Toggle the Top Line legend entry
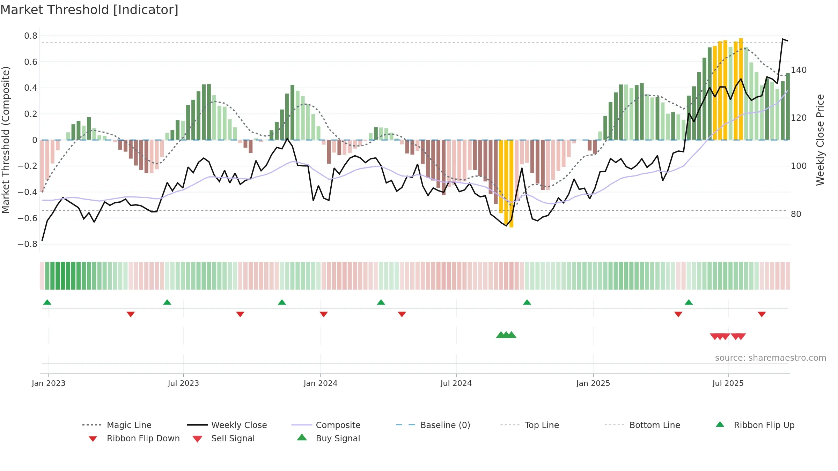The image size is (838, 471). coord(529,425)
